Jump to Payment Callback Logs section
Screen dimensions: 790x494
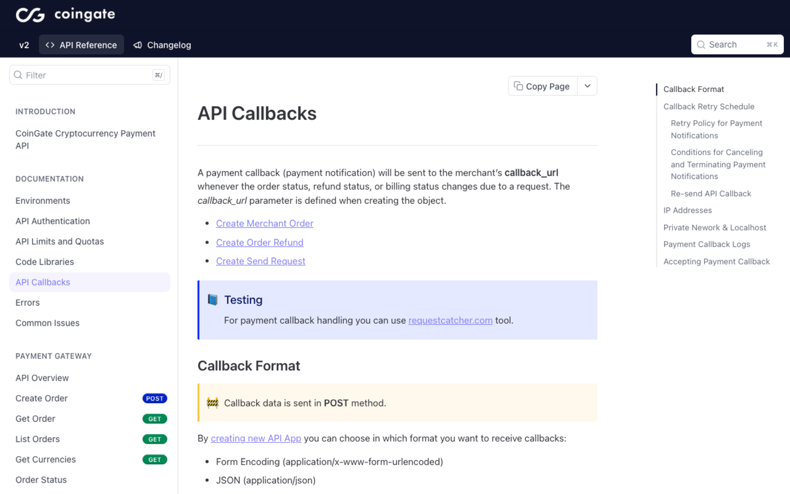(707, 244)
